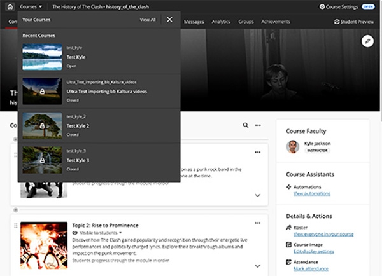Switch to the Messages tab
The width and height of the screenshot is (382, 276).
point(194,22)
